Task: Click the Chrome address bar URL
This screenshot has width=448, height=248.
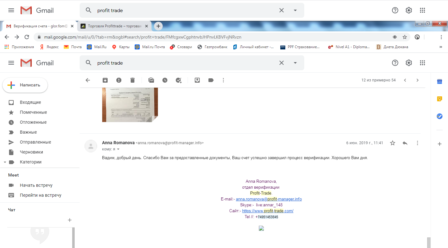Action: click(143, 37)
